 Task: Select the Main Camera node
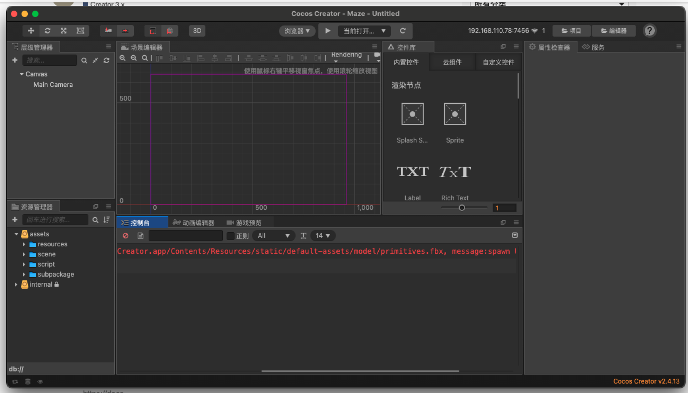(53, 85)
